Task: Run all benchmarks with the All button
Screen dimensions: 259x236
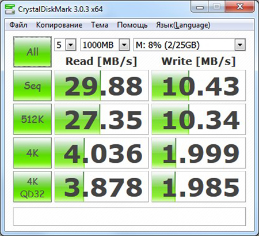Action: point(32,52)
